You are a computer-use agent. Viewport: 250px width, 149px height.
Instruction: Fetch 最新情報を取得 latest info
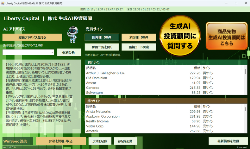[x=228, y=141]
